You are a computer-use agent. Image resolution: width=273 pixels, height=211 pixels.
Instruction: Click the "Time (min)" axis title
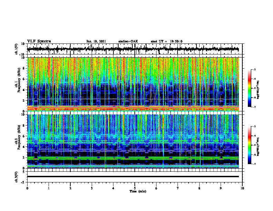click(138, 191)
